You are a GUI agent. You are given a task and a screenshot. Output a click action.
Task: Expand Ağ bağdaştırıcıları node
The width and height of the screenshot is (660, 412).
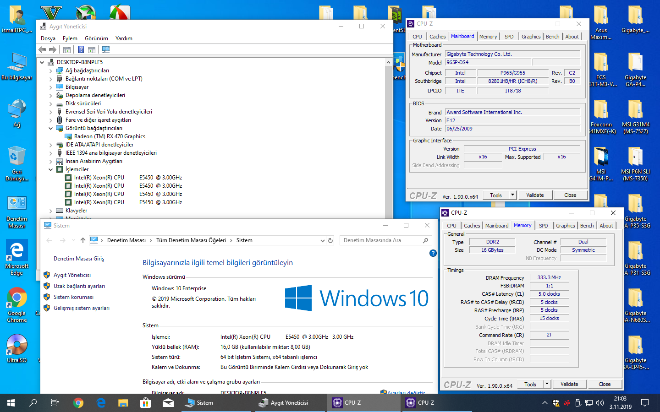point(51,71)
